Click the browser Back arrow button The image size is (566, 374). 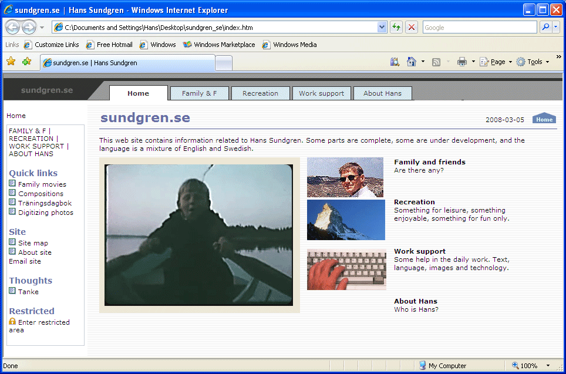click(x=12, y=28)
